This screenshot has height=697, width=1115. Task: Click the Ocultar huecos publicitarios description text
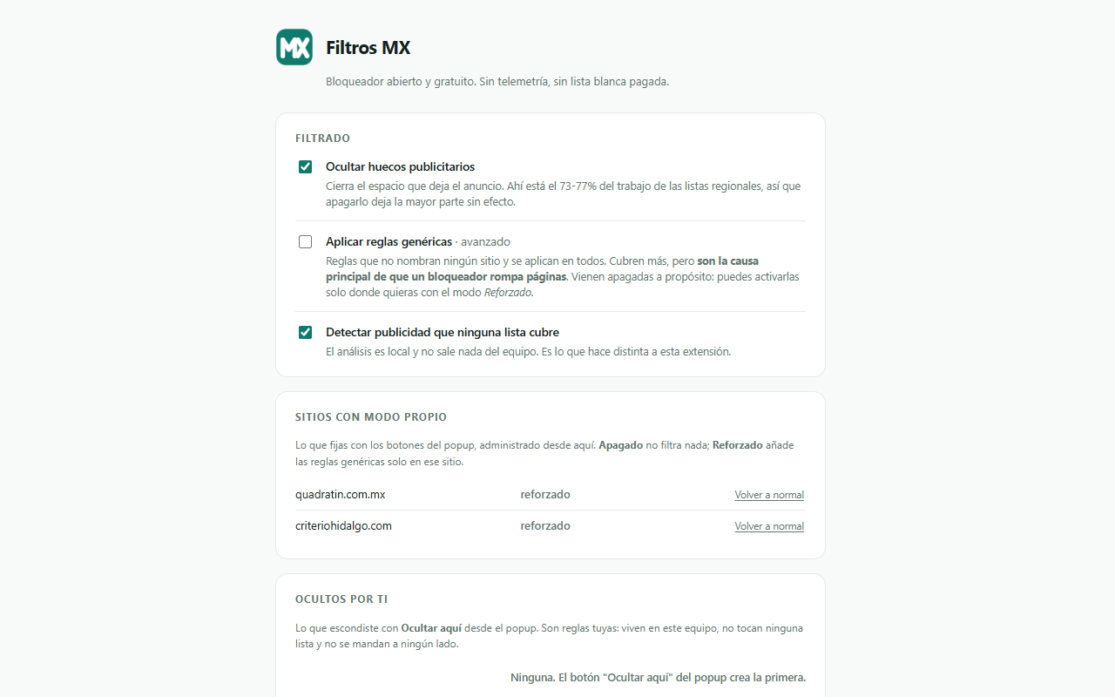[563, 193]
